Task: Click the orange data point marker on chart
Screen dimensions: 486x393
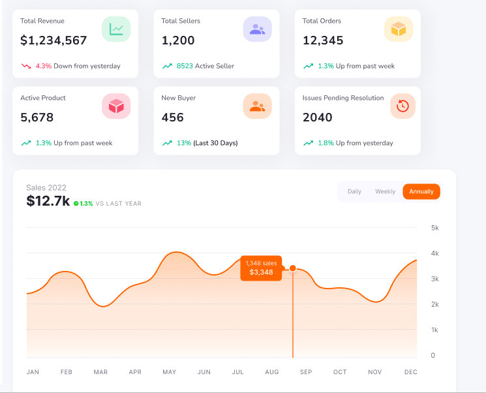Action: coord(293,268)
